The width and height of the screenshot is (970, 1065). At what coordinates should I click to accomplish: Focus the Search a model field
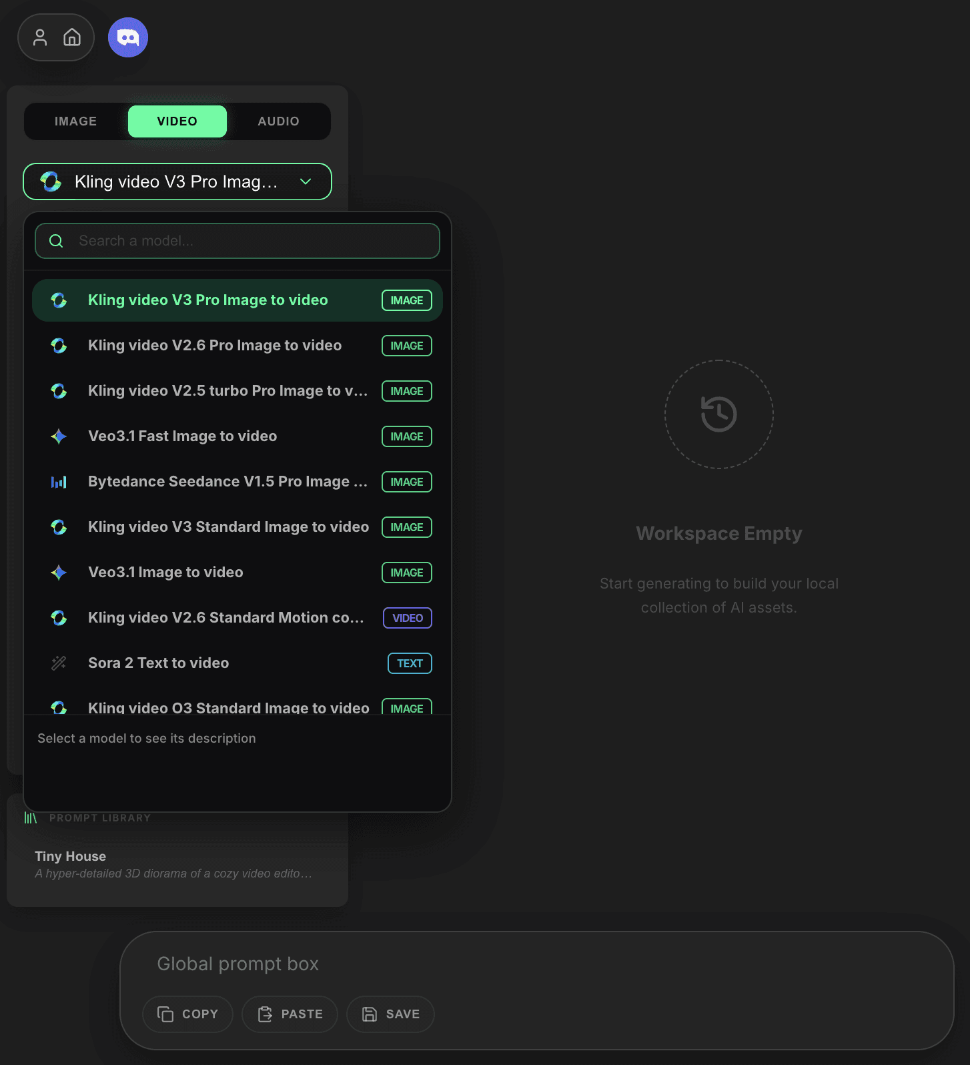point(237,241)
